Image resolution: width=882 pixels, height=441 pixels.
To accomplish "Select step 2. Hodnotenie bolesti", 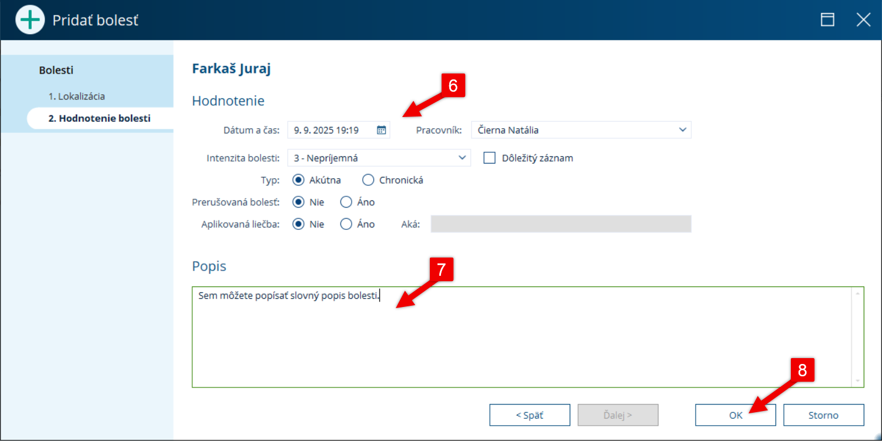I will (x=99, y=118).
